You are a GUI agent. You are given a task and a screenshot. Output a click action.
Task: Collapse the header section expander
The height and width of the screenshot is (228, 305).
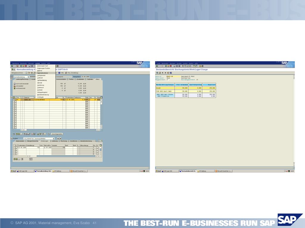pos(11,79)
